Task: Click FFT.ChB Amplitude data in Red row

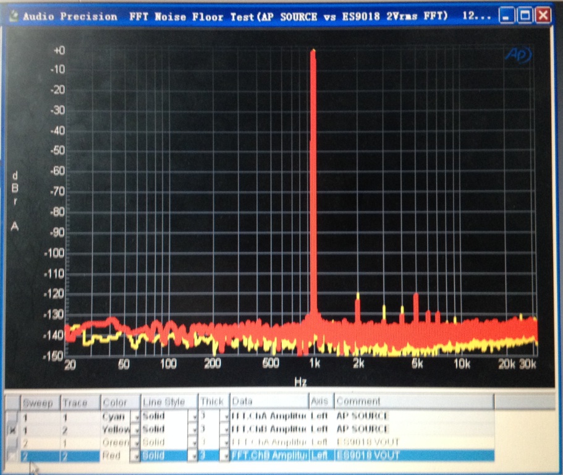Action: point(269,456)
